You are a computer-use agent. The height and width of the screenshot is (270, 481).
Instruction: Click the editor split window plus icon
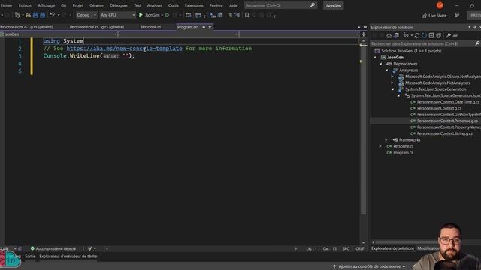pos(364,34)
